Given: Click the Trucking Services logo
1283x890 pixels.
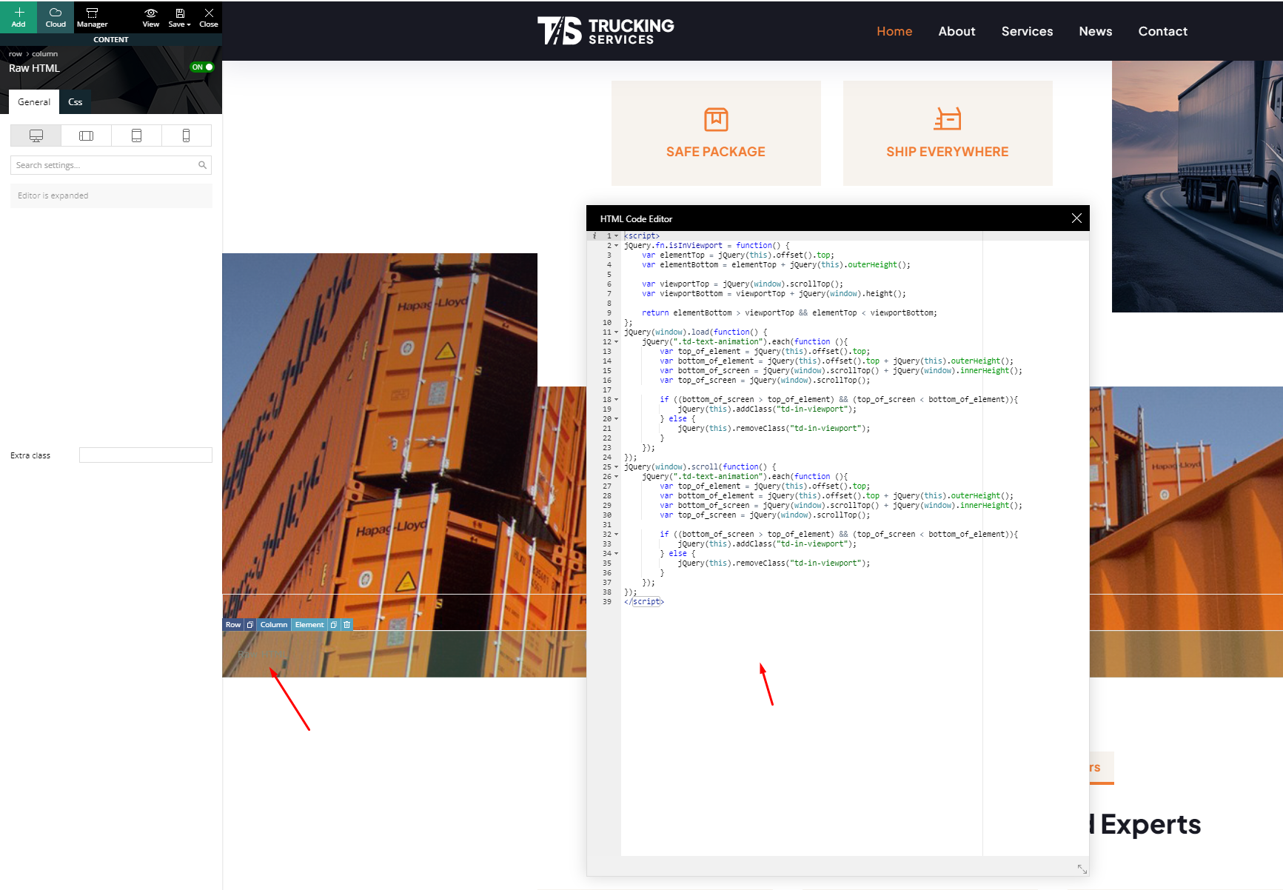Looking at the screenshot, I should click(x=606, y=31).
